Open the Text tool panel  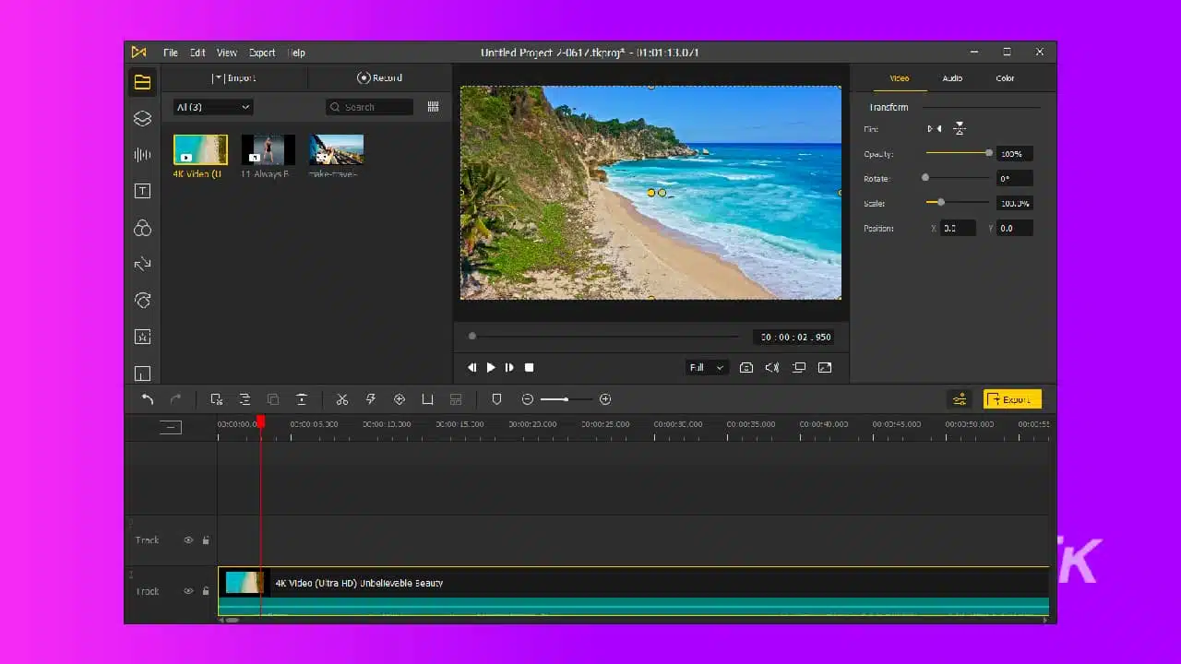[x=142, y=191]
